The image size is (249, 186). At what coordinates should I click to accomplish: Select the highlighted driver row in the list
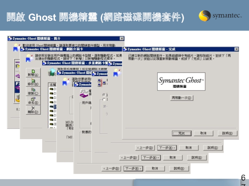click(x=53, y=107)
